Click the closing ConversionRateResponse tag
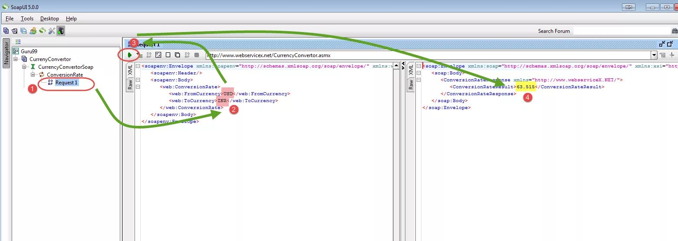This screenshot has width=678, height=241. tap(478, 94)
